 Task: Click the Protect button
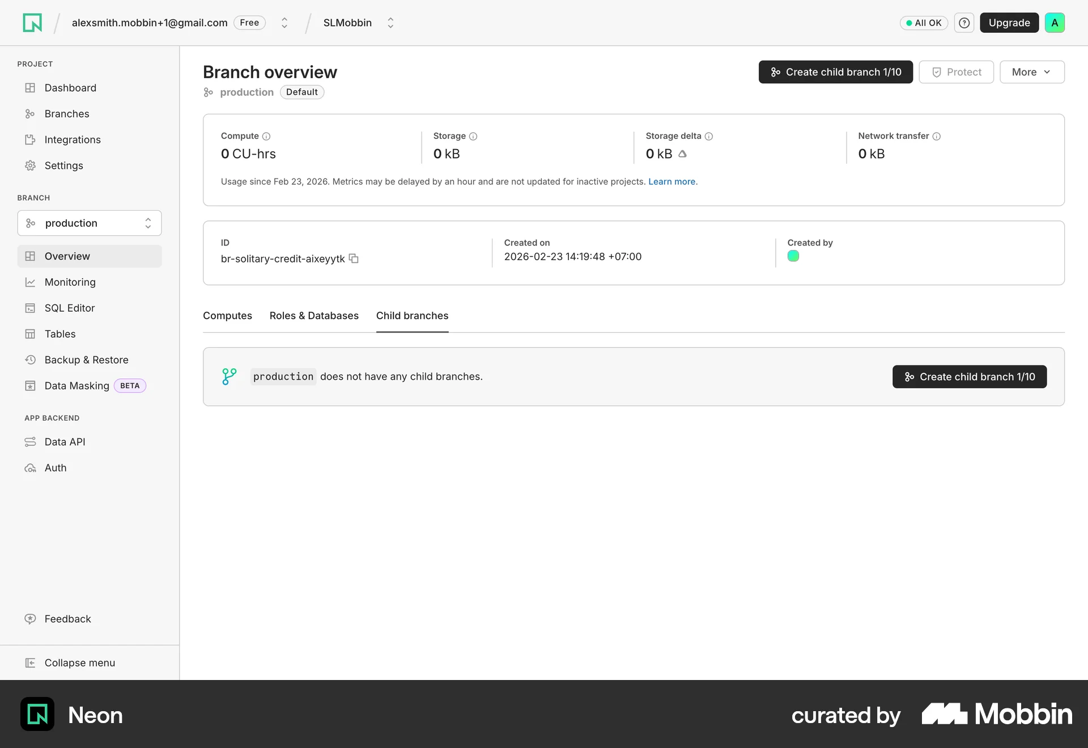tap(956, 72)
